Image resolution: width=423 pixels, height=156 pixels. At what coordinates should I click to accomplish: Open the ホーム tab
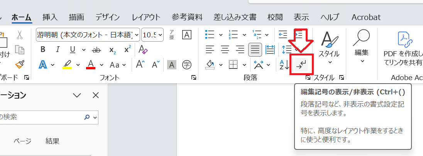pyautogui.click(x=22, y=17)
